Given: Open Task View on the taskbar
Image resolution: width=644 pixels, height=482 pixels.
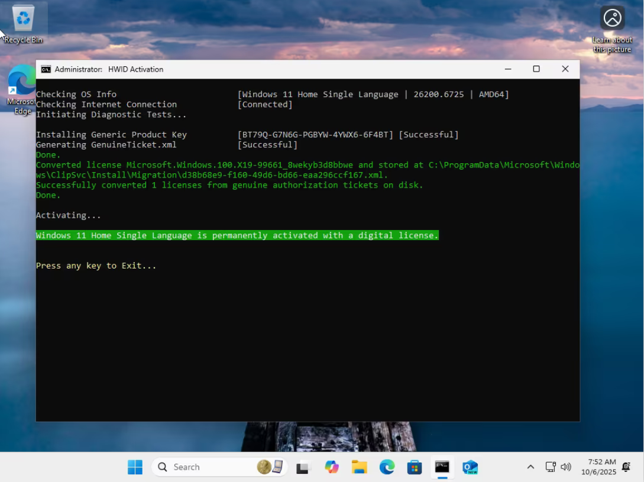Looking at the screenshot, I should point(303,467).
